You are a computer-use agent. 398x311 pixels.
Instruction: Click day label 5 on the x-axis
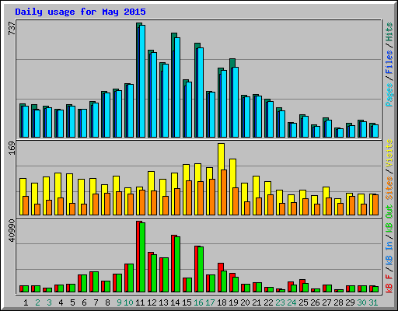coord(72,302)
